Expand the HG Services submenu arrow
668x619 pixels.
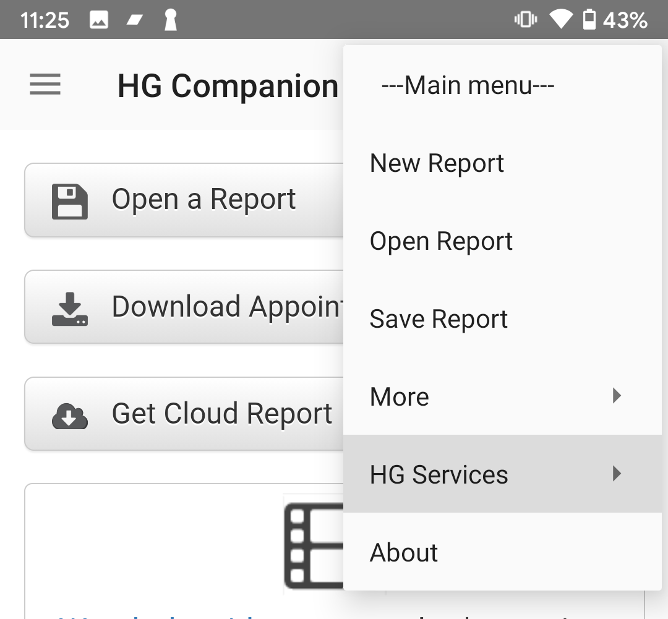tap(616, 474)
